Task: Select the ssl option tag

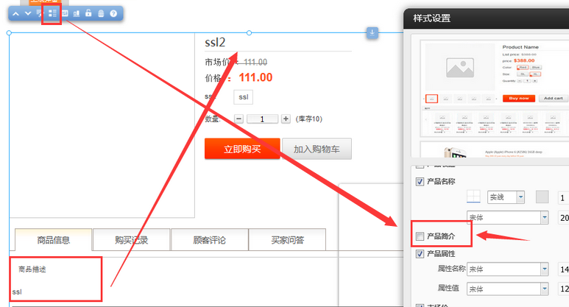Action: [x=243, y=97]
